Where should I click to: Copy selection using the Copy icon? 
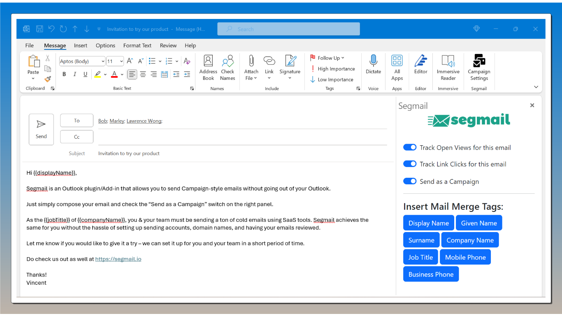coord(48,69)
